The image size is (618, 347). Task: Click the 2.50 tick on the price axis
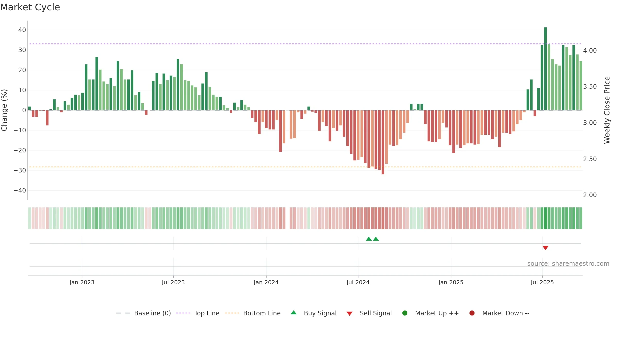pos(590,159)
